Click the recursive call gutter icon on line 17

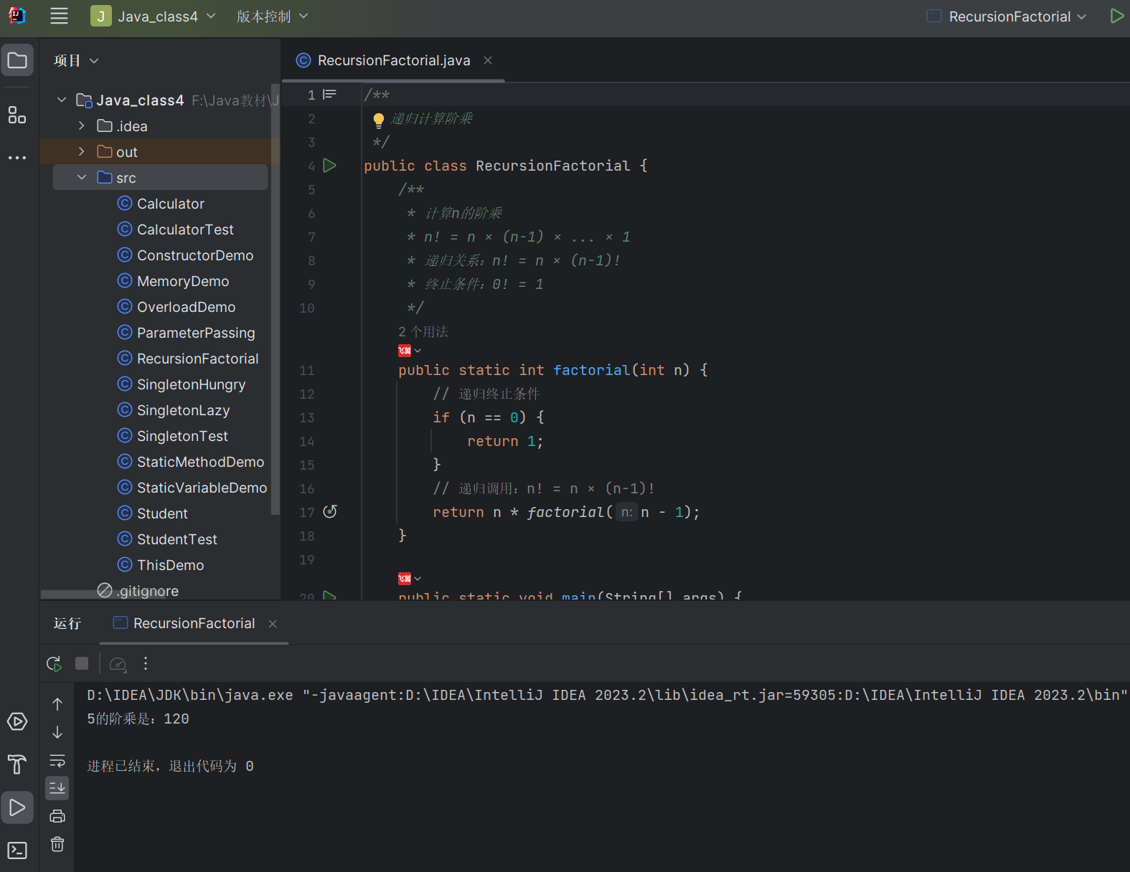point(330,511)
